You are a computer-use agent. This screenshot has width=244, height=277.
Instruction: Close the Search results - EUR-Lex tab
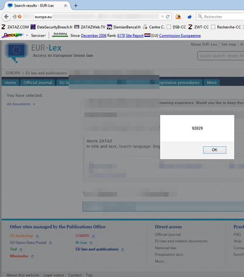pos(65,6)
